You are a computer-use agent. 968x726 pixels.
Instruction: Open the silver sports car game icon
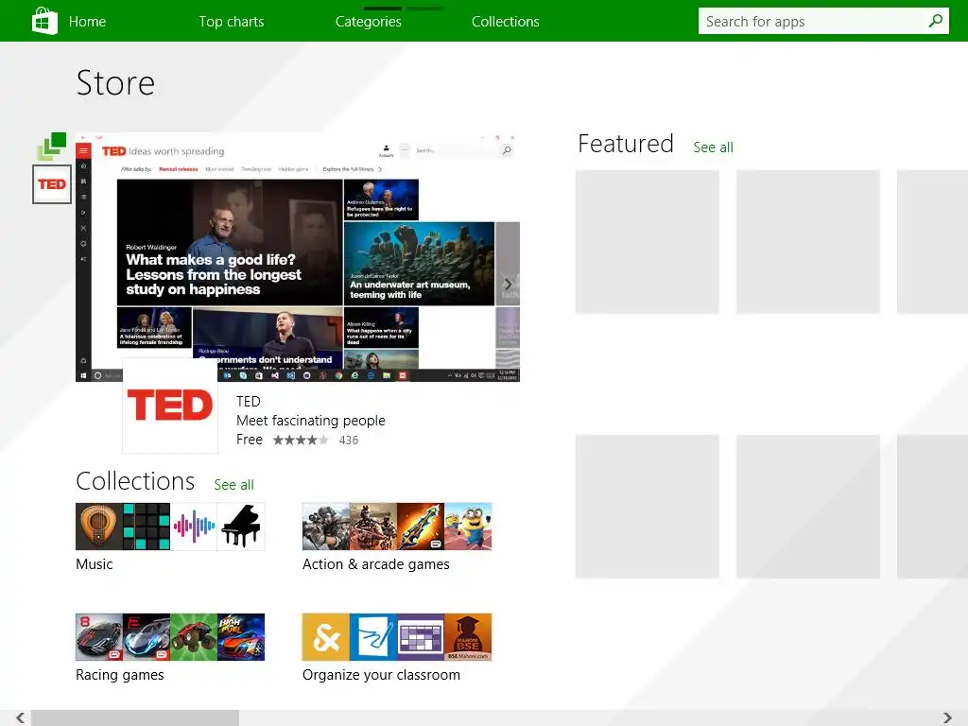(147, 637)
